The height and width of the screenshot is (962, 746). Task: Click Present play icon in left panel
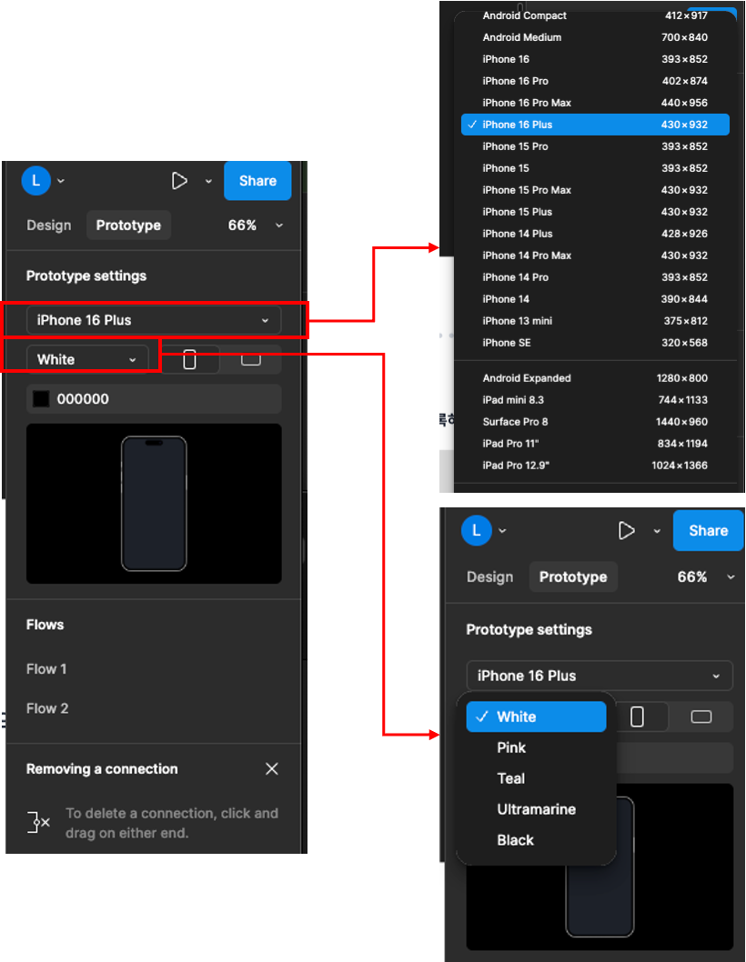click(x=179, y=181)
